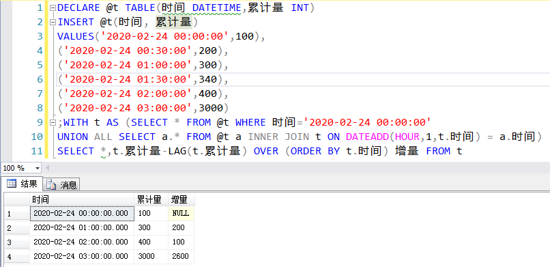550x267 pixels.
Task: Select result row header 3
Action: click(x=17, y=242)
